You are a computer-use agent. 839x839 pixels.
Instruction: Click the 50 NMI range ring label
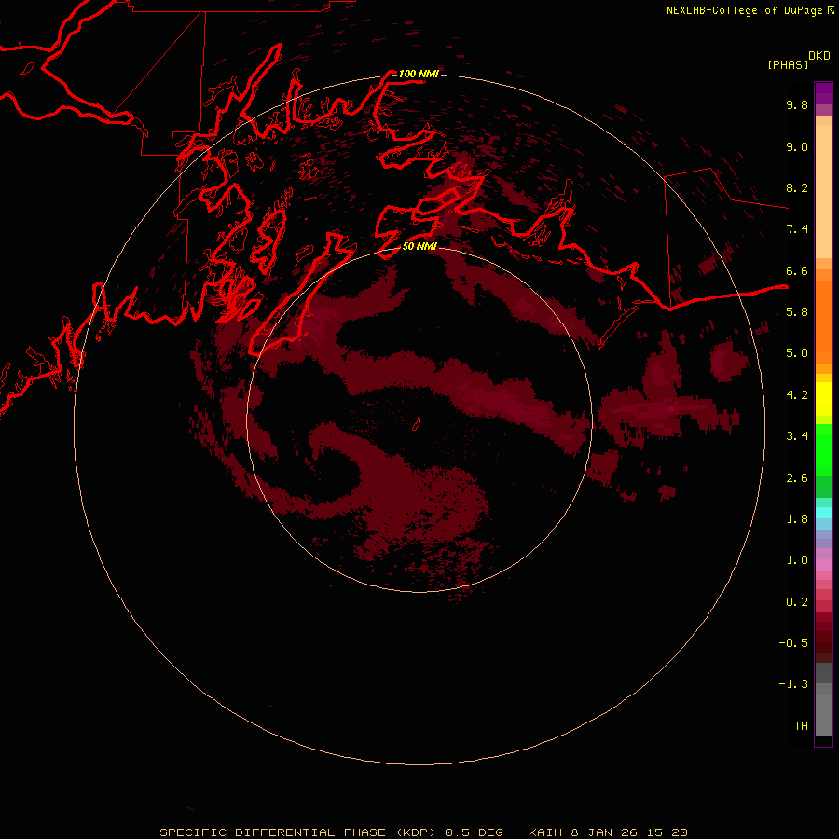tap(419, 246)
